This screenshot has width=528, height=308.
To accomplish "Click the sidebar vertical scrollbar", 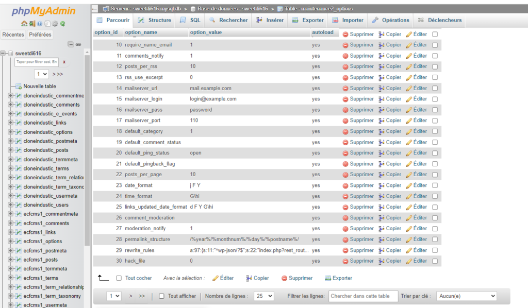I will click(x=87, y=155).
